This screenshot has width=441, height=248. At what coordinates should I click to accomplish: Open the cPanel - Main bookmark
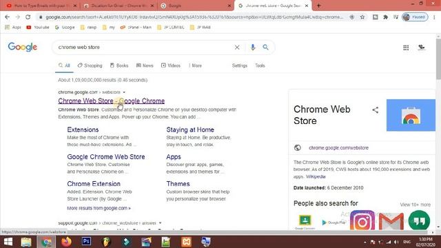tap(136, 28)
